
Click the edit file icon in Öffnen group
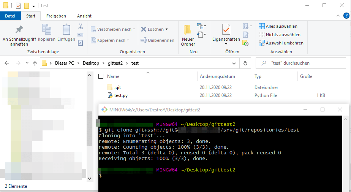click(245, 35)
